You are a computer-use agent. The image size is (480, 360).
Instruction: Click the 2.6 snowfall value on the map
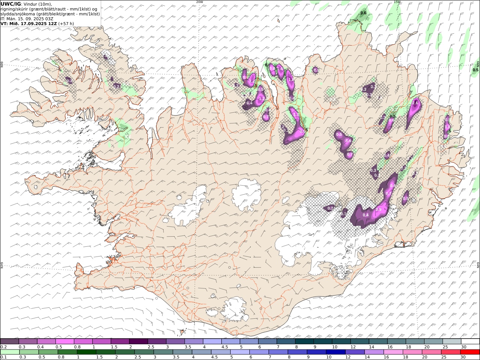[x=415, y=103]
